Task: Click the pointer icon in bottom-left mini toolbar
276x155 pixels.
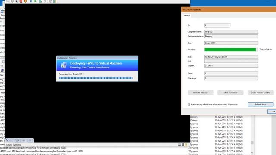Action: (x=7, y=140)
